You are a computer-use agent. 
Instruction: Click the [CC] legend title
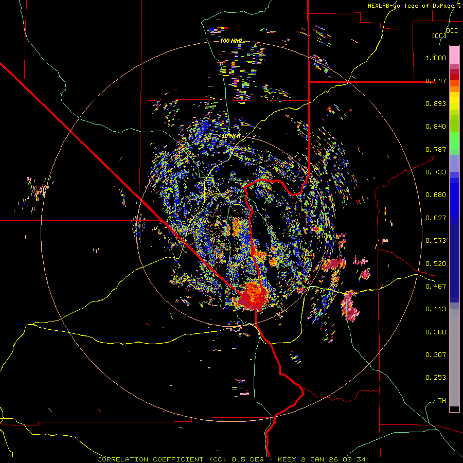pyautogui.click(x=439, y=35)
